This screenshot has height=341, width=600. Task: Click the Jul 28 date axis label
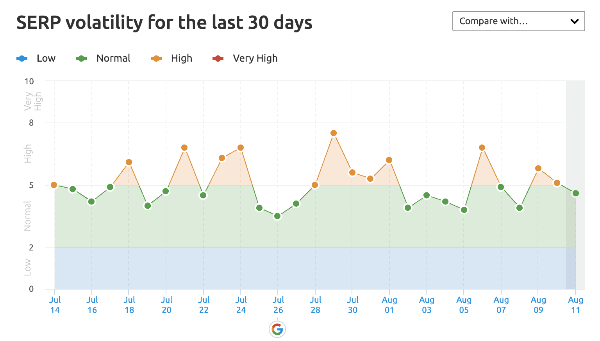(x=316, y=305)
